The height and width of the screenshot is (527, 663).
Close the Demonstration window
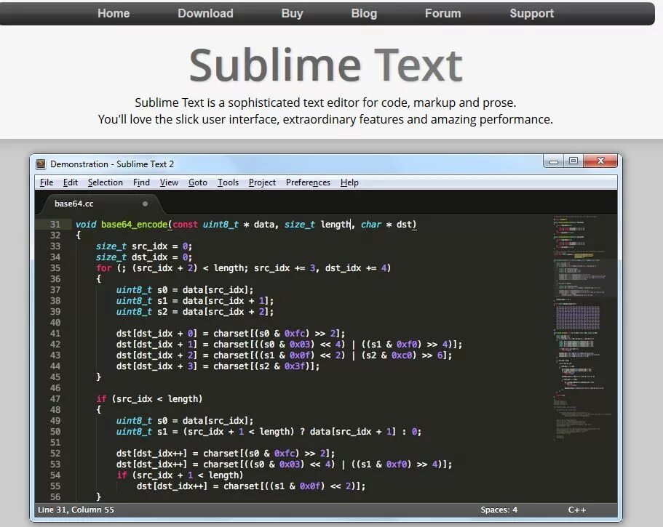pos(600,161)
